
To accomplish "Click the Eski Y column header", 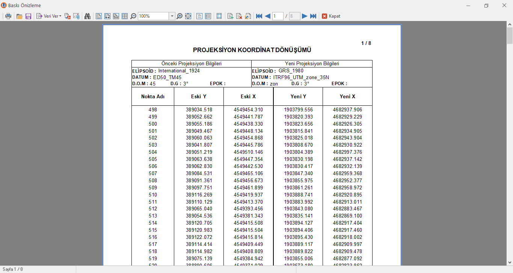I will click(x=199, y=96).
